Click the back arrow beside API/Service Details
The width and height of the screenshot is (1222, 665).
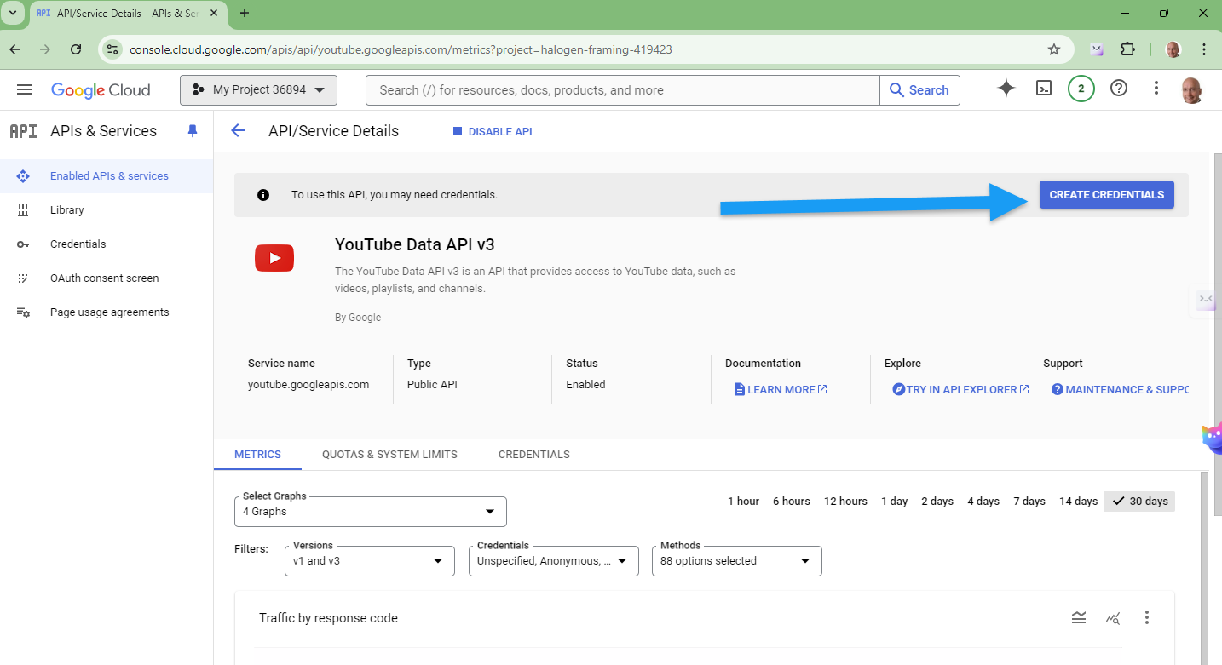coord(238,131)
